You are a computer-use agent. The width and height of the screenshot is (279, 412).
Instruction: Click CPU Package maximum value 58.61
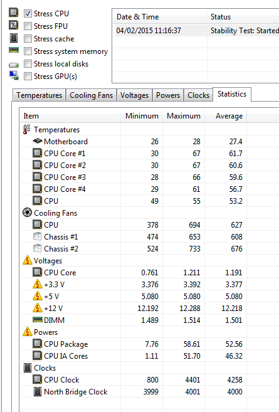(192, 344)
